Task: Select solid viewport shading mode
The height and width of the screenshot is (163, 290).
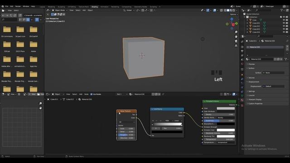Action: (x=228, y=10)
